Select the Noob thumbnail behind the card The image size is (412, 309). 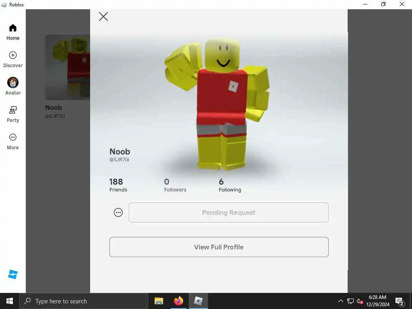point(68,67)
